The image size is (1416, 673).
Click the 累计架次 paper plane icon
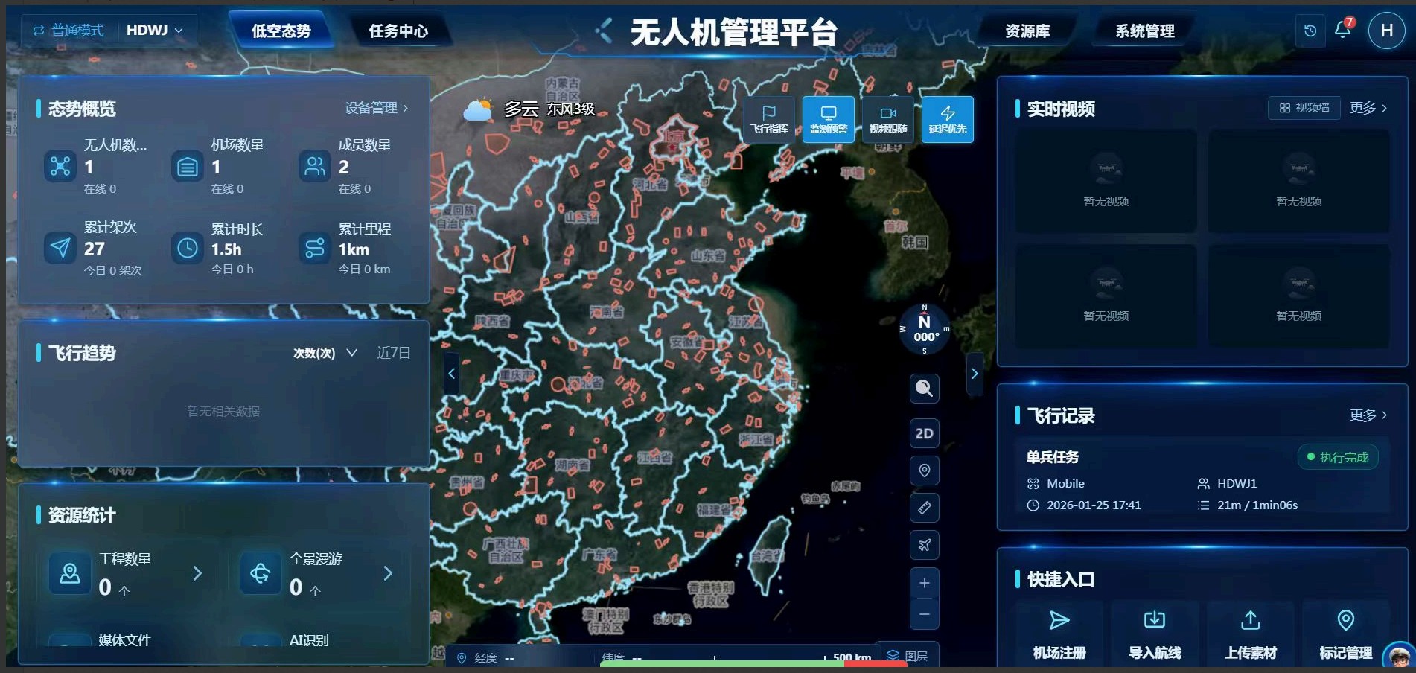[x=60, y=247]
